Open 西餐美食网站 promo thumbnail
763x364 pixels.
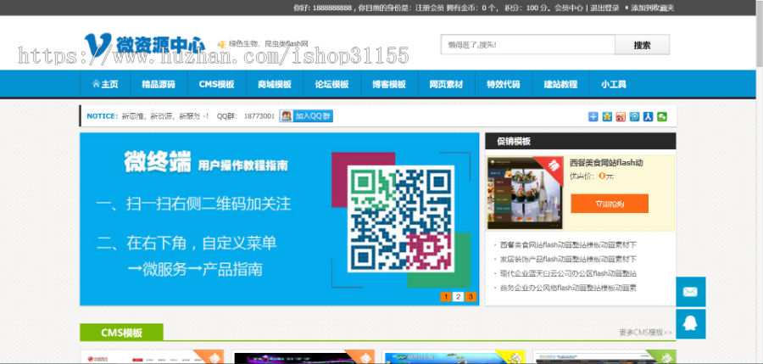tap(525, 193)
